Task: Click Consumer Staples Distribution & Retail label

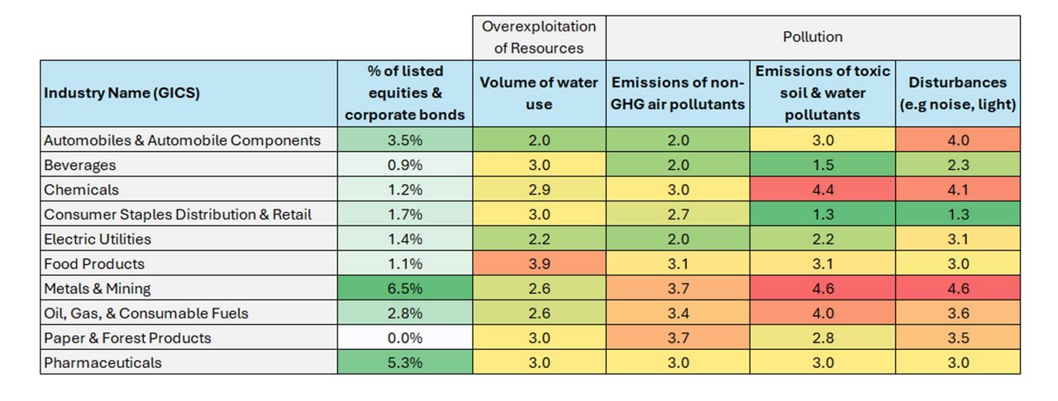Action: tap(178, 215)
